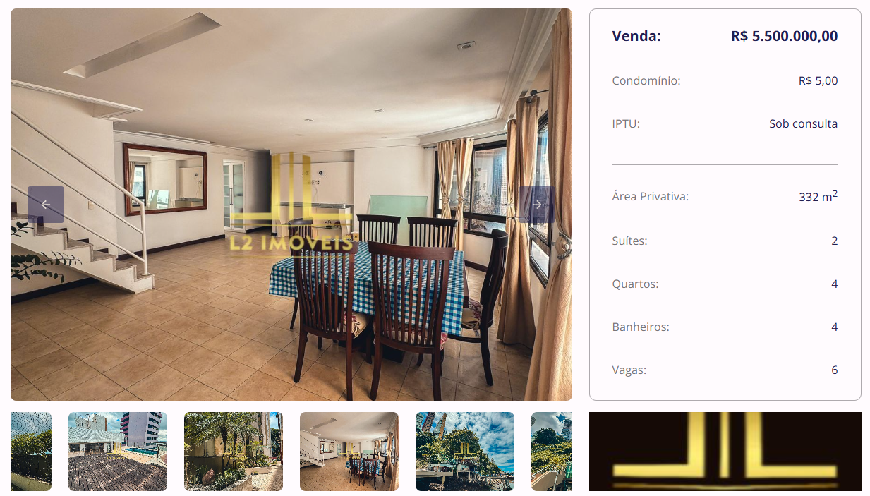Screen dimensions: 870x496
Task: Click the Vagas count of 6
Action: point(835,370)
